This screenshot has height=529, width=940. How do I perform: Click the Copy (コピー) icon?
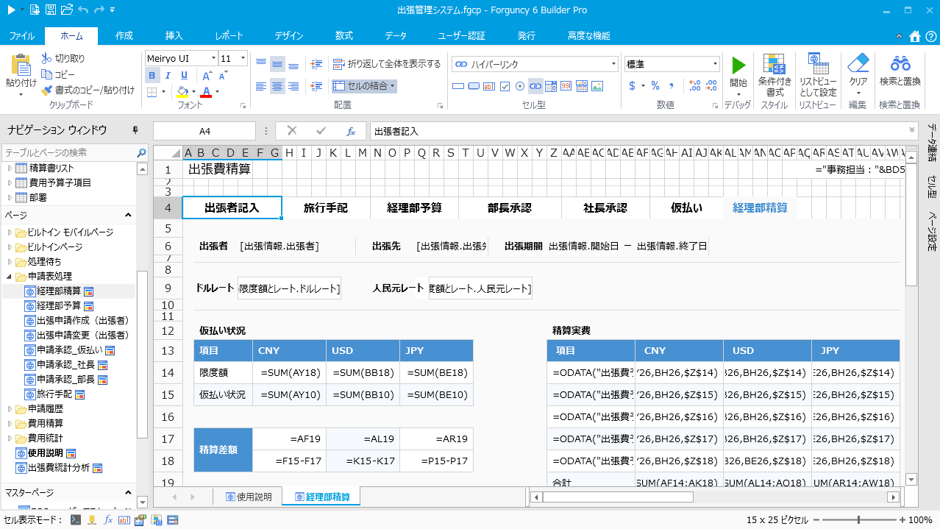[x=47, y=74]
